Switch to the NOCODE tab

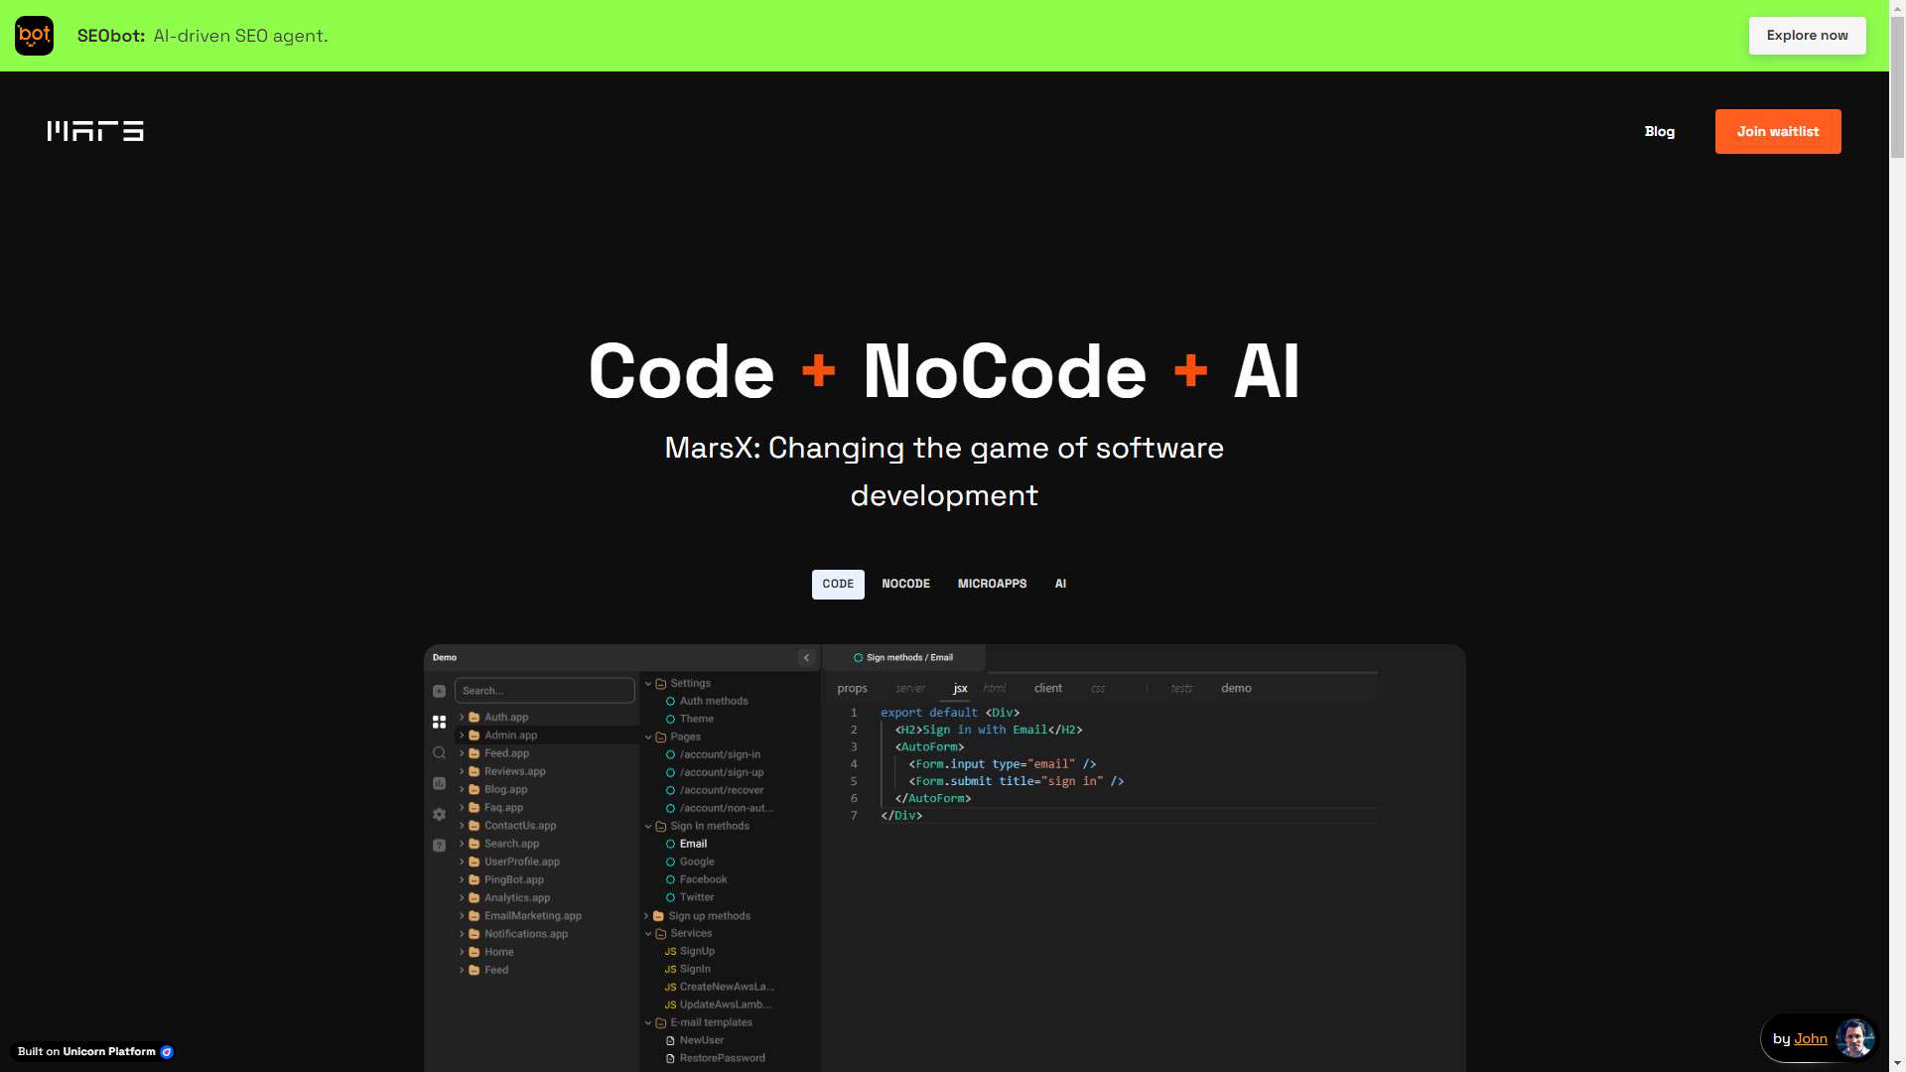coord(905,585)
